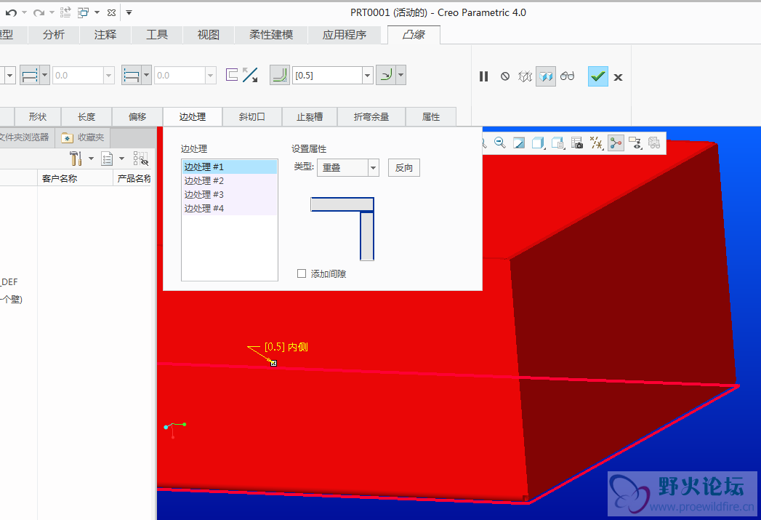
Task: Open the saved orientations icon
Action: click(x=557, y=143)
